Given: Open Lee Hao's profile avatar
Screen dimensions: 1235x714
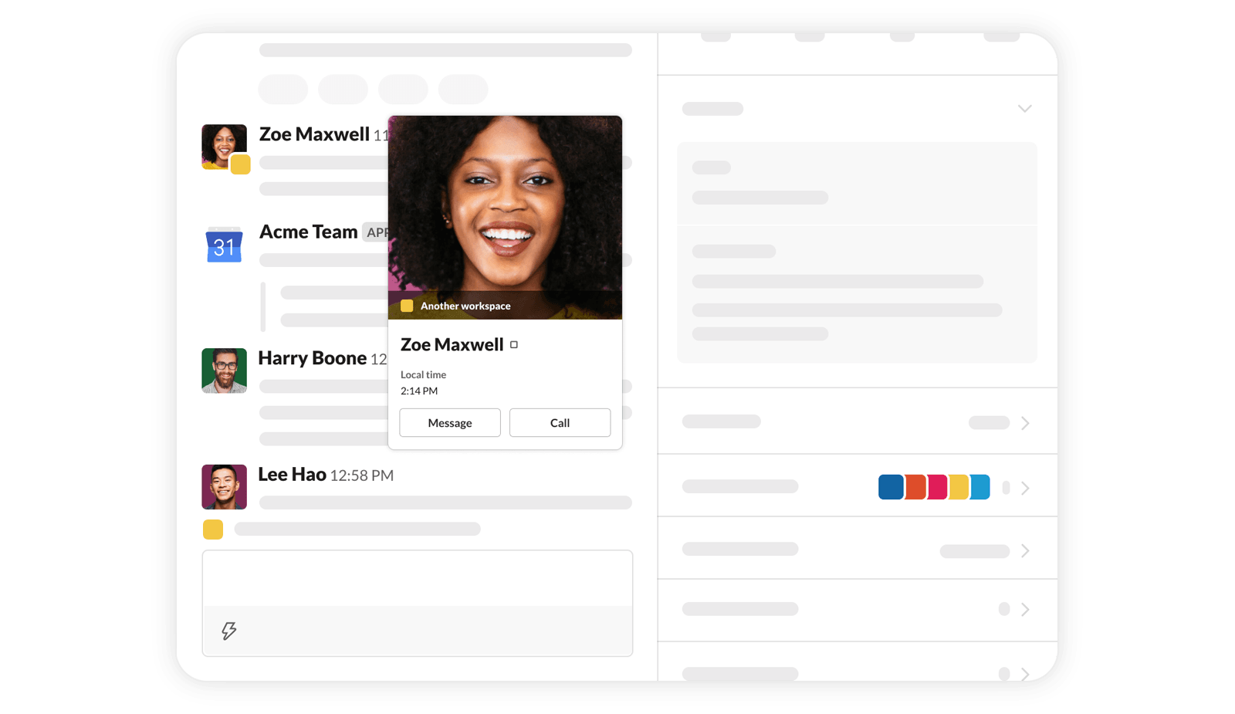Looking at the screenshot, I should click(224, 487).
